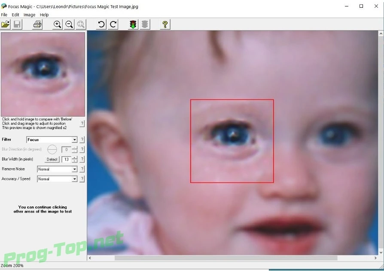Open help button for Blur Width
The height and width of the screenshot is (271, 384).
pyautogui.click(x=82, y=159)
